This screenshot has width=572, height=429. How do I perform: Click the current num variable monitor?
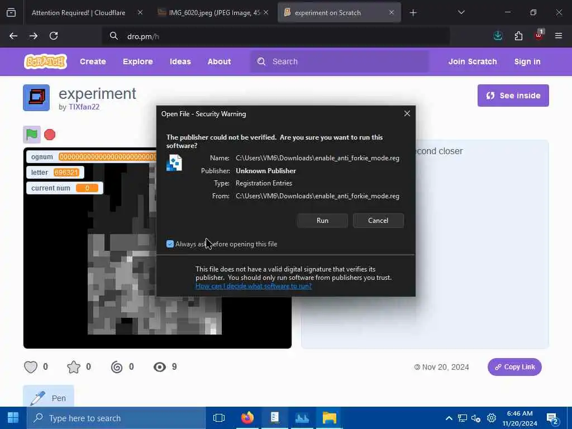pos(65,188)
